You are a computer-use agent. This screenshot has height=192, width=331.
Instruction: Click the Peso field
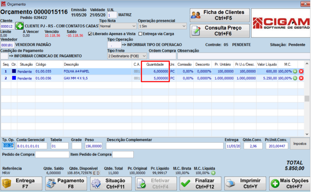[93, 146]
